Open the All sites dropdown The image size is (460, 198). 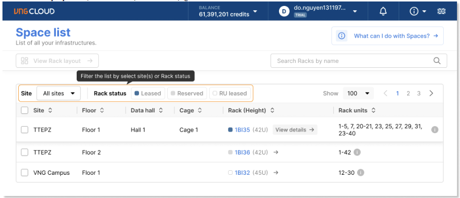coord(58,93)
